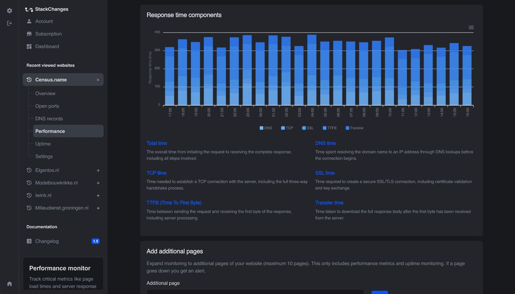Click the Total time heading
The height and width of the screenshot is (294, 515).
click(157, 143)
